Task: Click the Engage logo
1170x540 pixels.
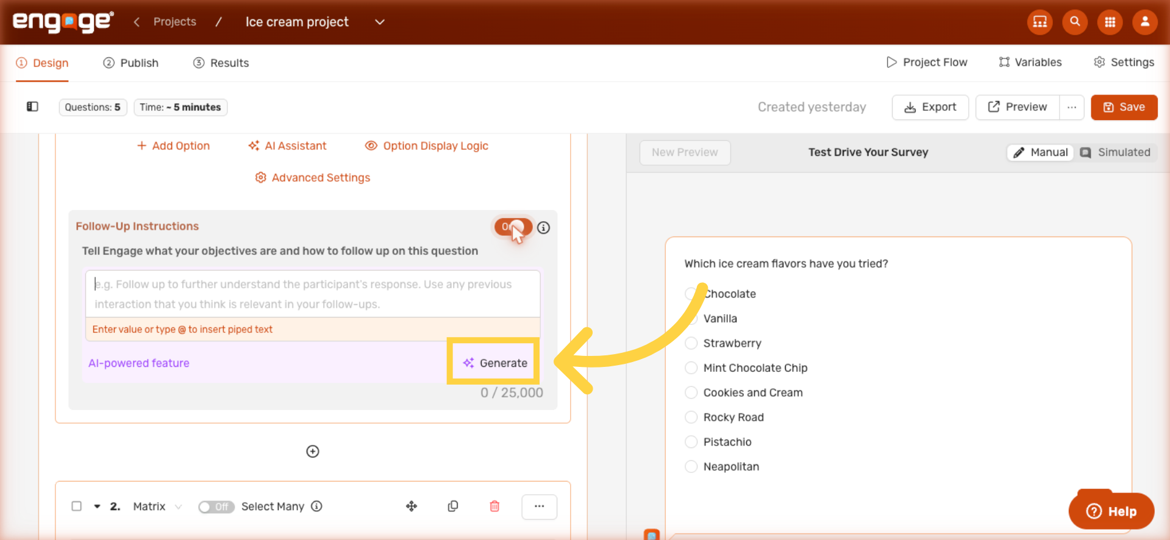Action: (x=63, y=22)
